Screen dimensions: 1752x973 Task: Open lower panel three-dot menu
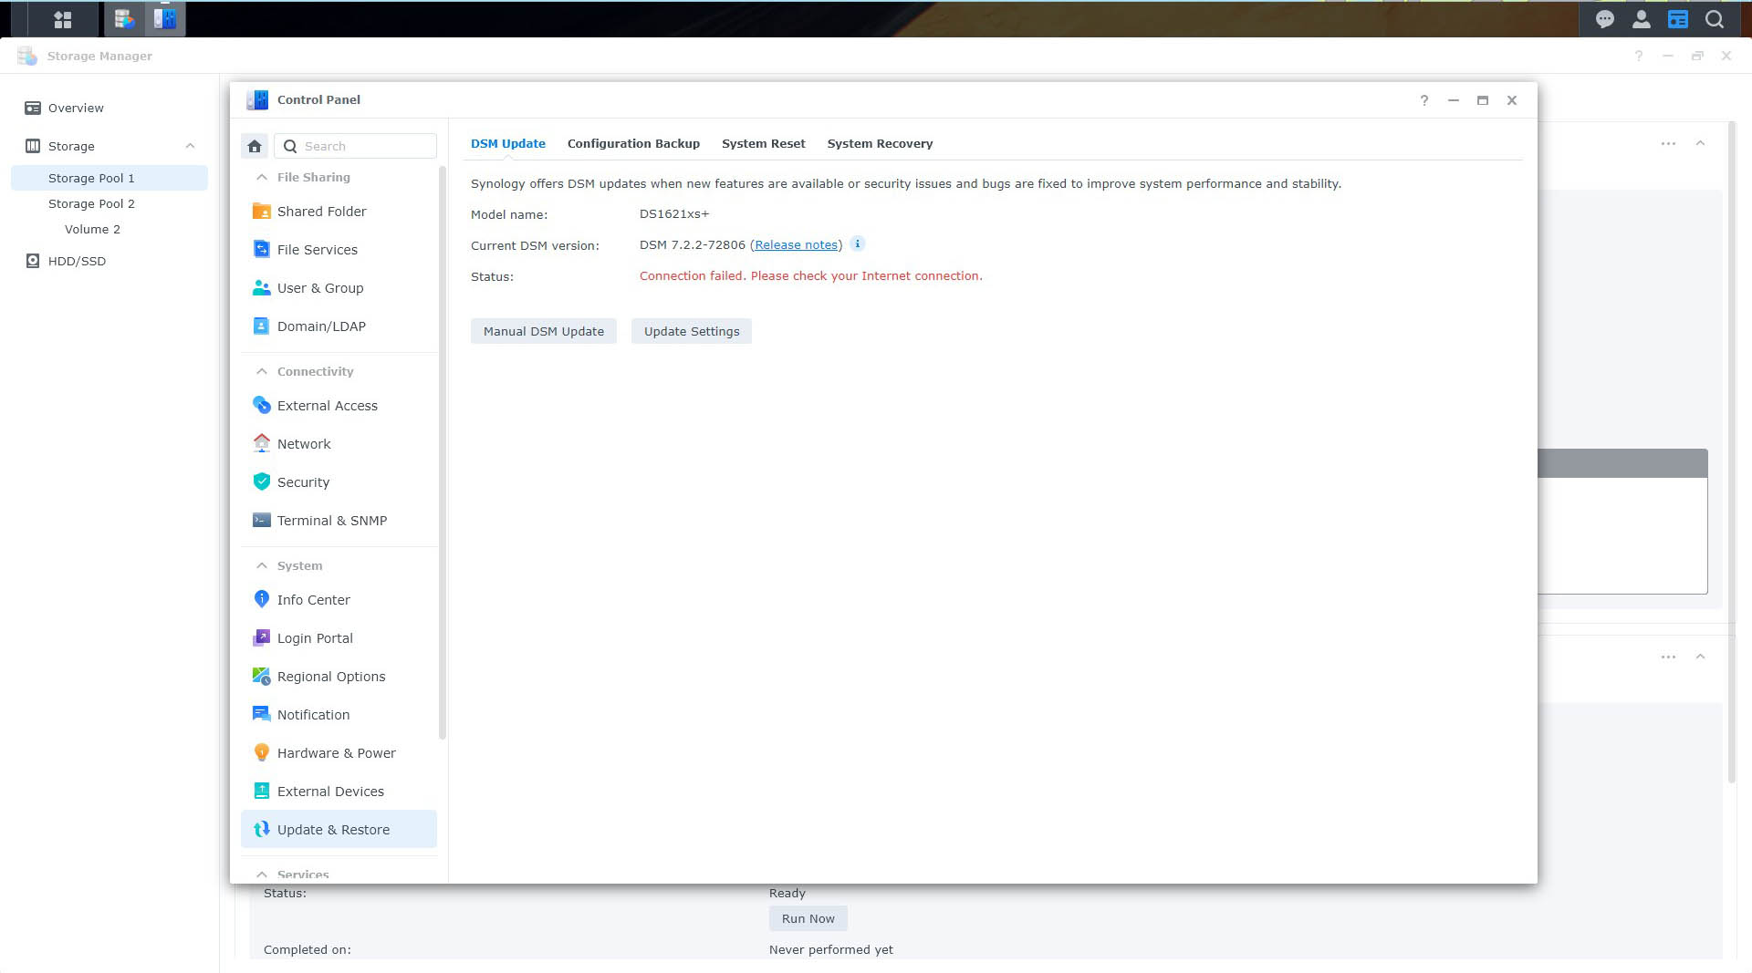point(1668,657)
